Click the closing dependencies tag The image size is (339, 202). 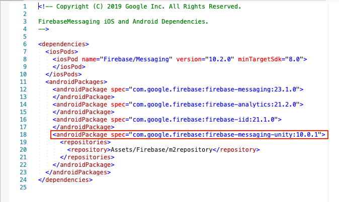click(x=65, y=180)
